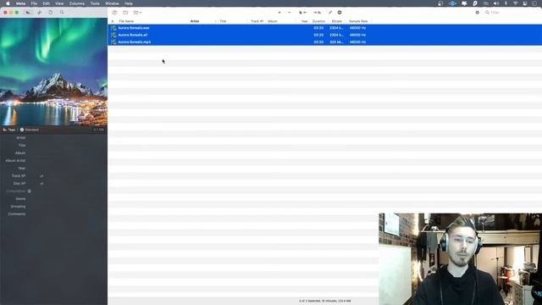
Task: Click the file name to tags conversion icon
Action: click(x=303, y=13)
